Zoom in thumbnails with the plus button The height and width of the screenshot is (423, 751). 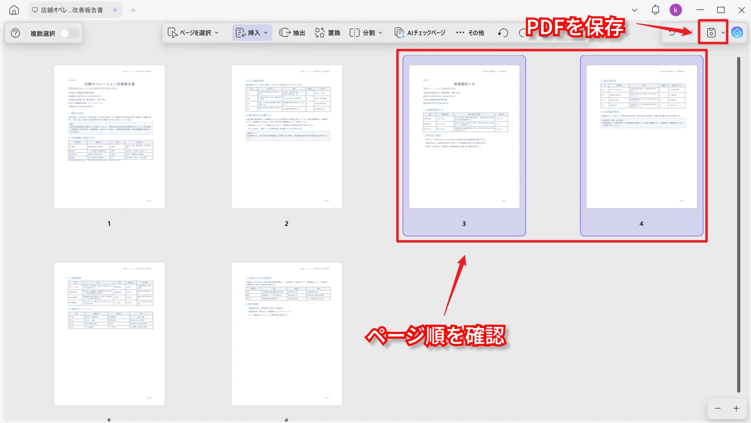(x=736, y=408)
